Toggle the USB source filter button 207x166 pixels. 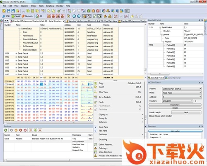[6, 16]
